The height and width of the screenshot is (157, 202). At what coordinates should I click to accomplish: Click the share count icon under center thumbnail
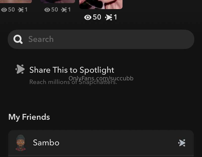[x=109, y=17]
